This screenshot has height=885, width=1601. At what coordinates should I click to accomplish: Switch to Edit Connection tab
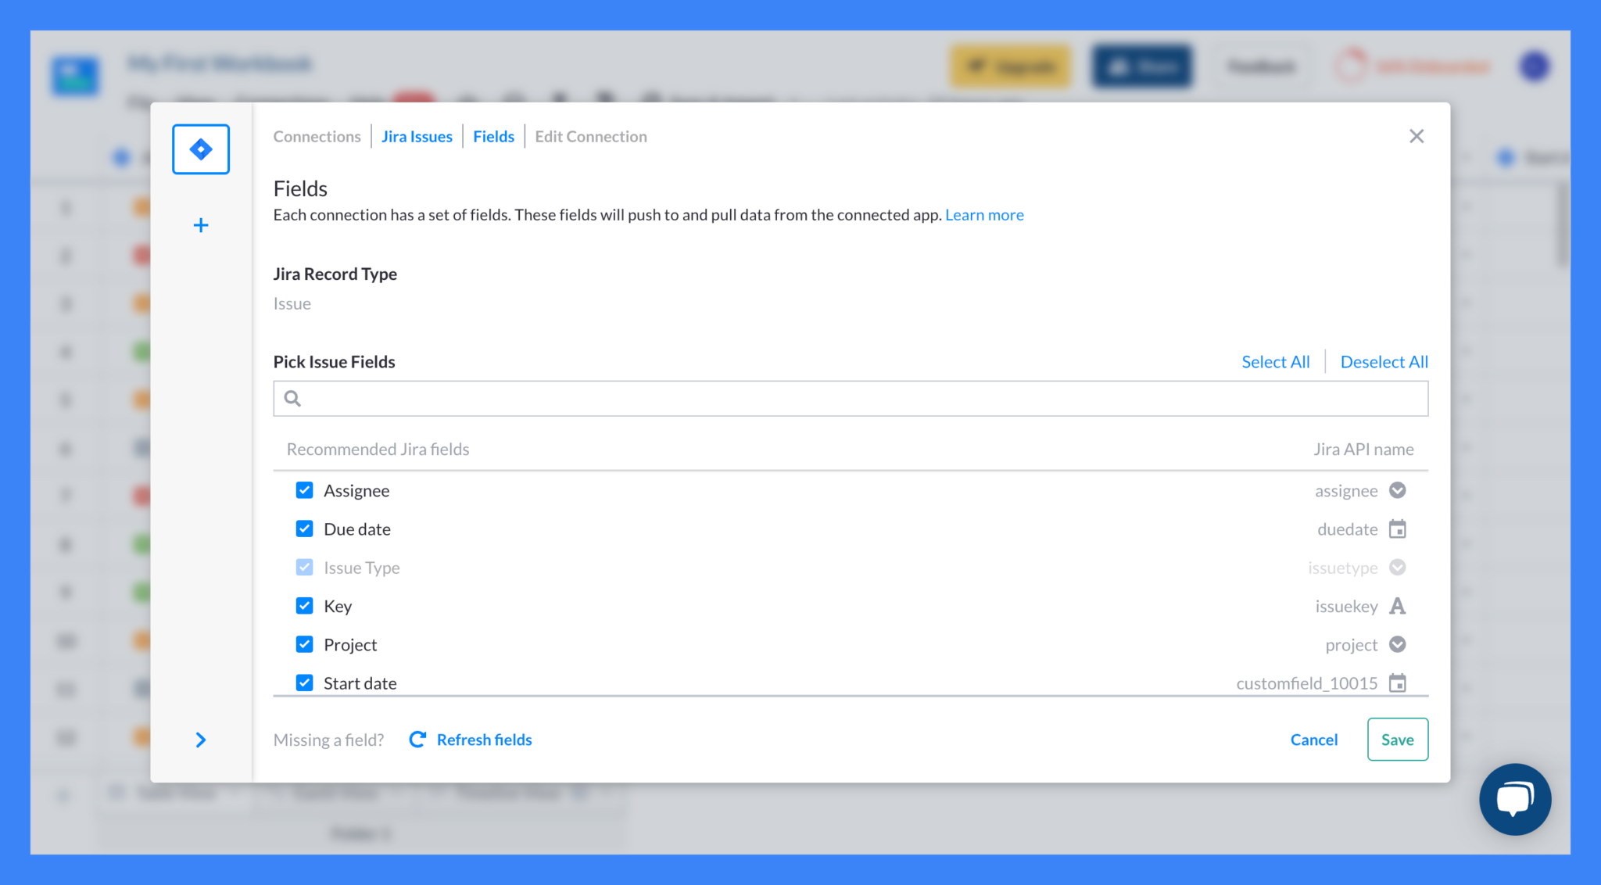coord(591,136)
